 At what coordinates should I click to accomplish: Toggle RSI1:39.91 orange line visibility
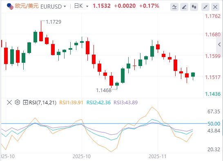click(x=71, y=102)
